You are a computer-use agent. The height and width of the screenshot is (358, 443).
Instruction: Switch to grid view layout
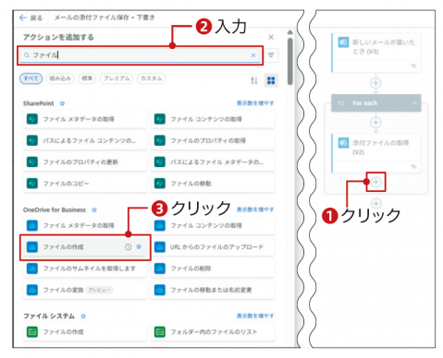coord(271,80)
